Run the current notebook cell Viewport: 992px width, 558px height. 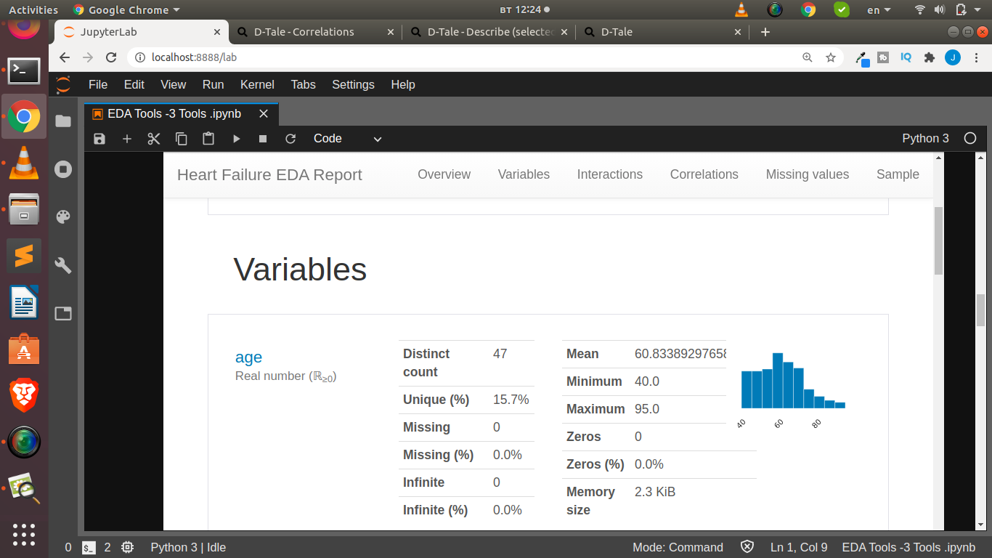pyautogui.click(x=235, y=138)
